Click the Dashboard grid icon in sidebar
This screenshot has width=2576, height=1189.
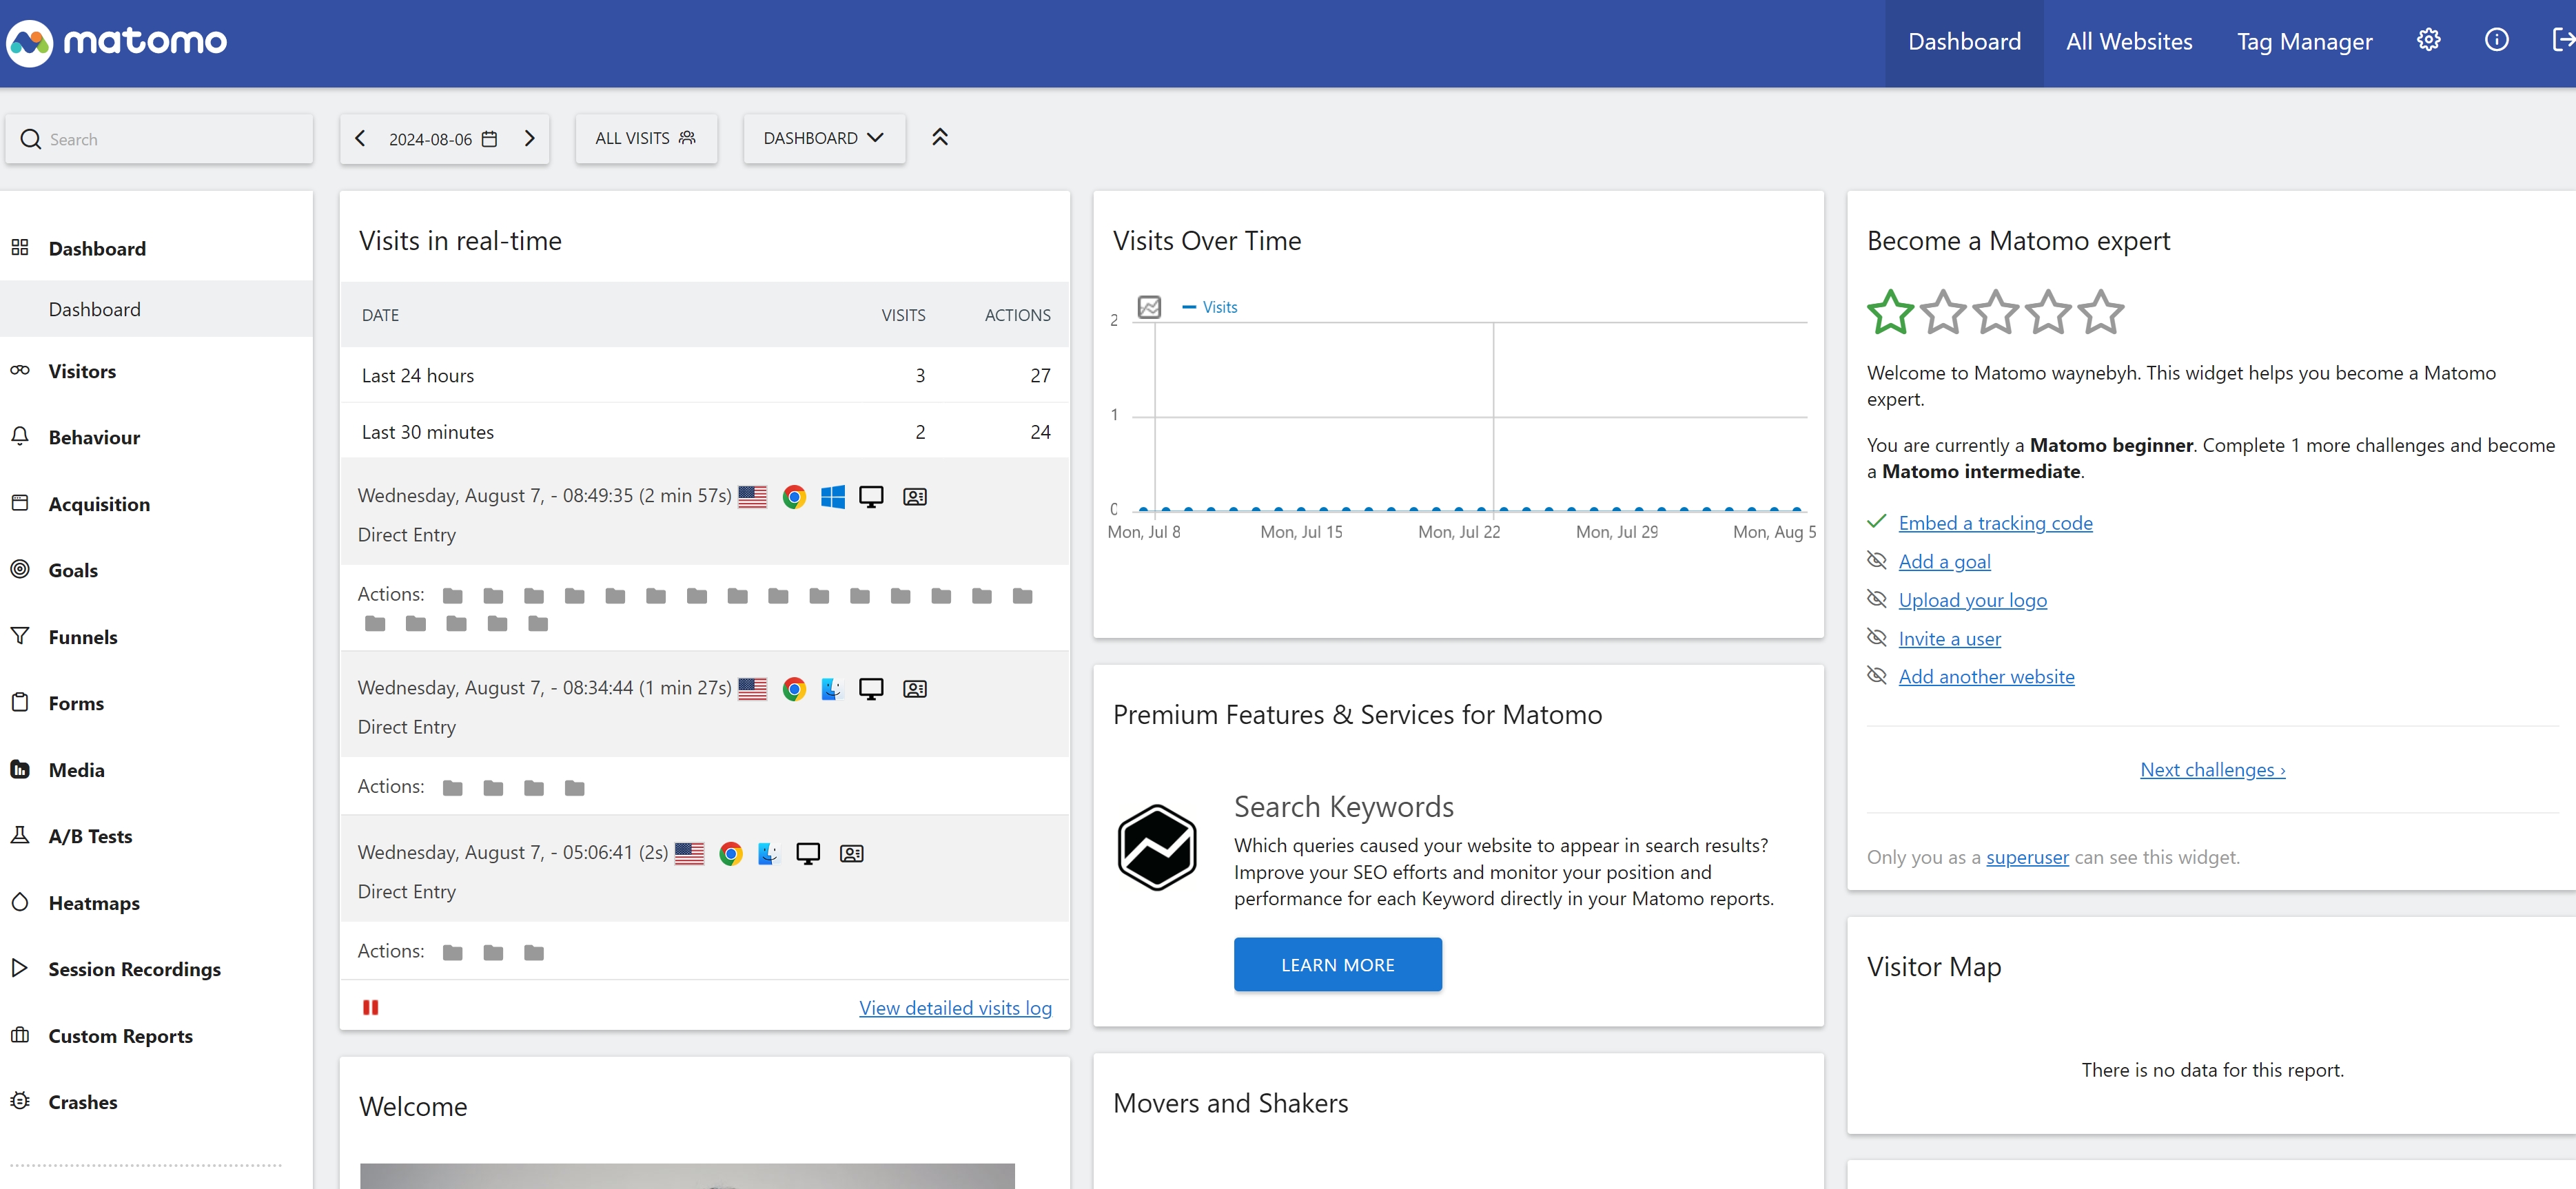[x=20, y=247]
